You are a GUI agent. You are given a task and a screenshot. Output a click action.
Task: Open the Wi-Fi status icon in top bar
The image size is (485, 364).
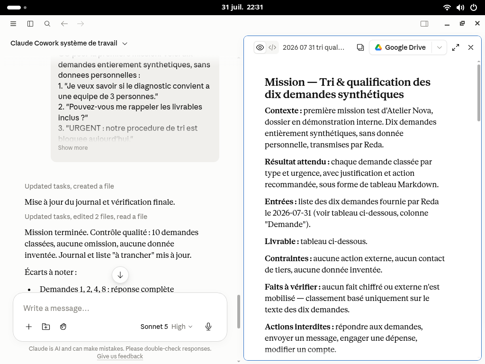pyautogui.click(x=447, y=8)
